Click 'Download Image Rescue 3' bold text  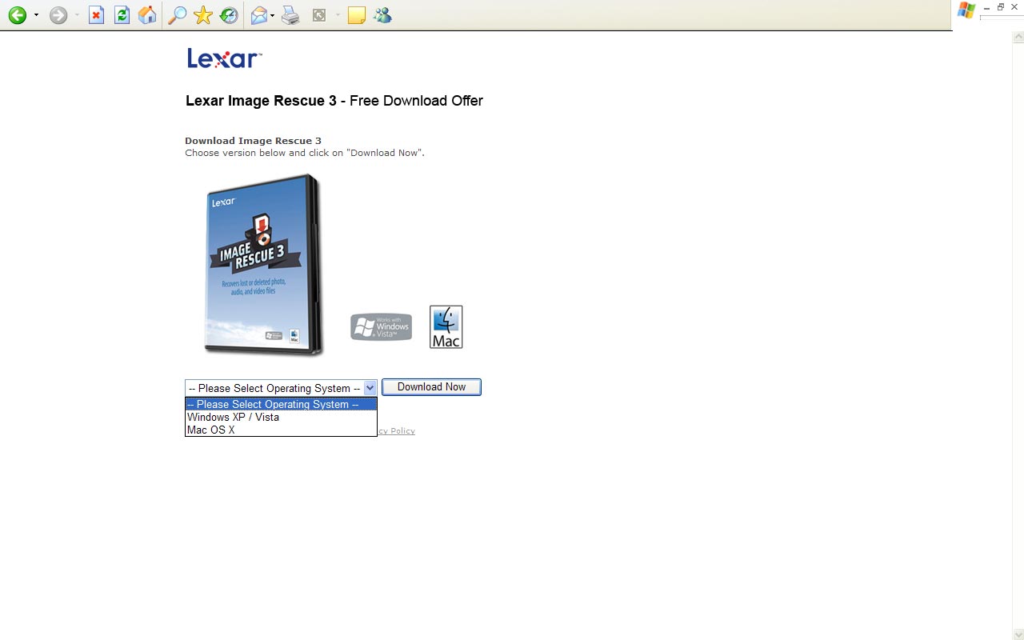[x=253, y=141]
